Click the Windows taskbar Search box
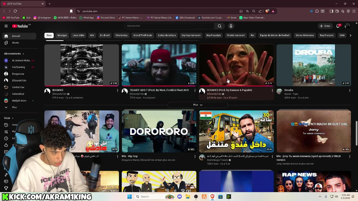 (x=155, y=197)
